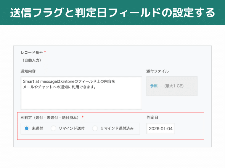Click the リマインド送付 option label text
This screenshot has height=168, width=225.
tap(72, 129)
